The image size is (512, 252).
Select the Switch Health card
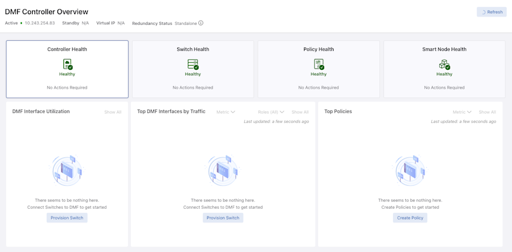[193, 69]
